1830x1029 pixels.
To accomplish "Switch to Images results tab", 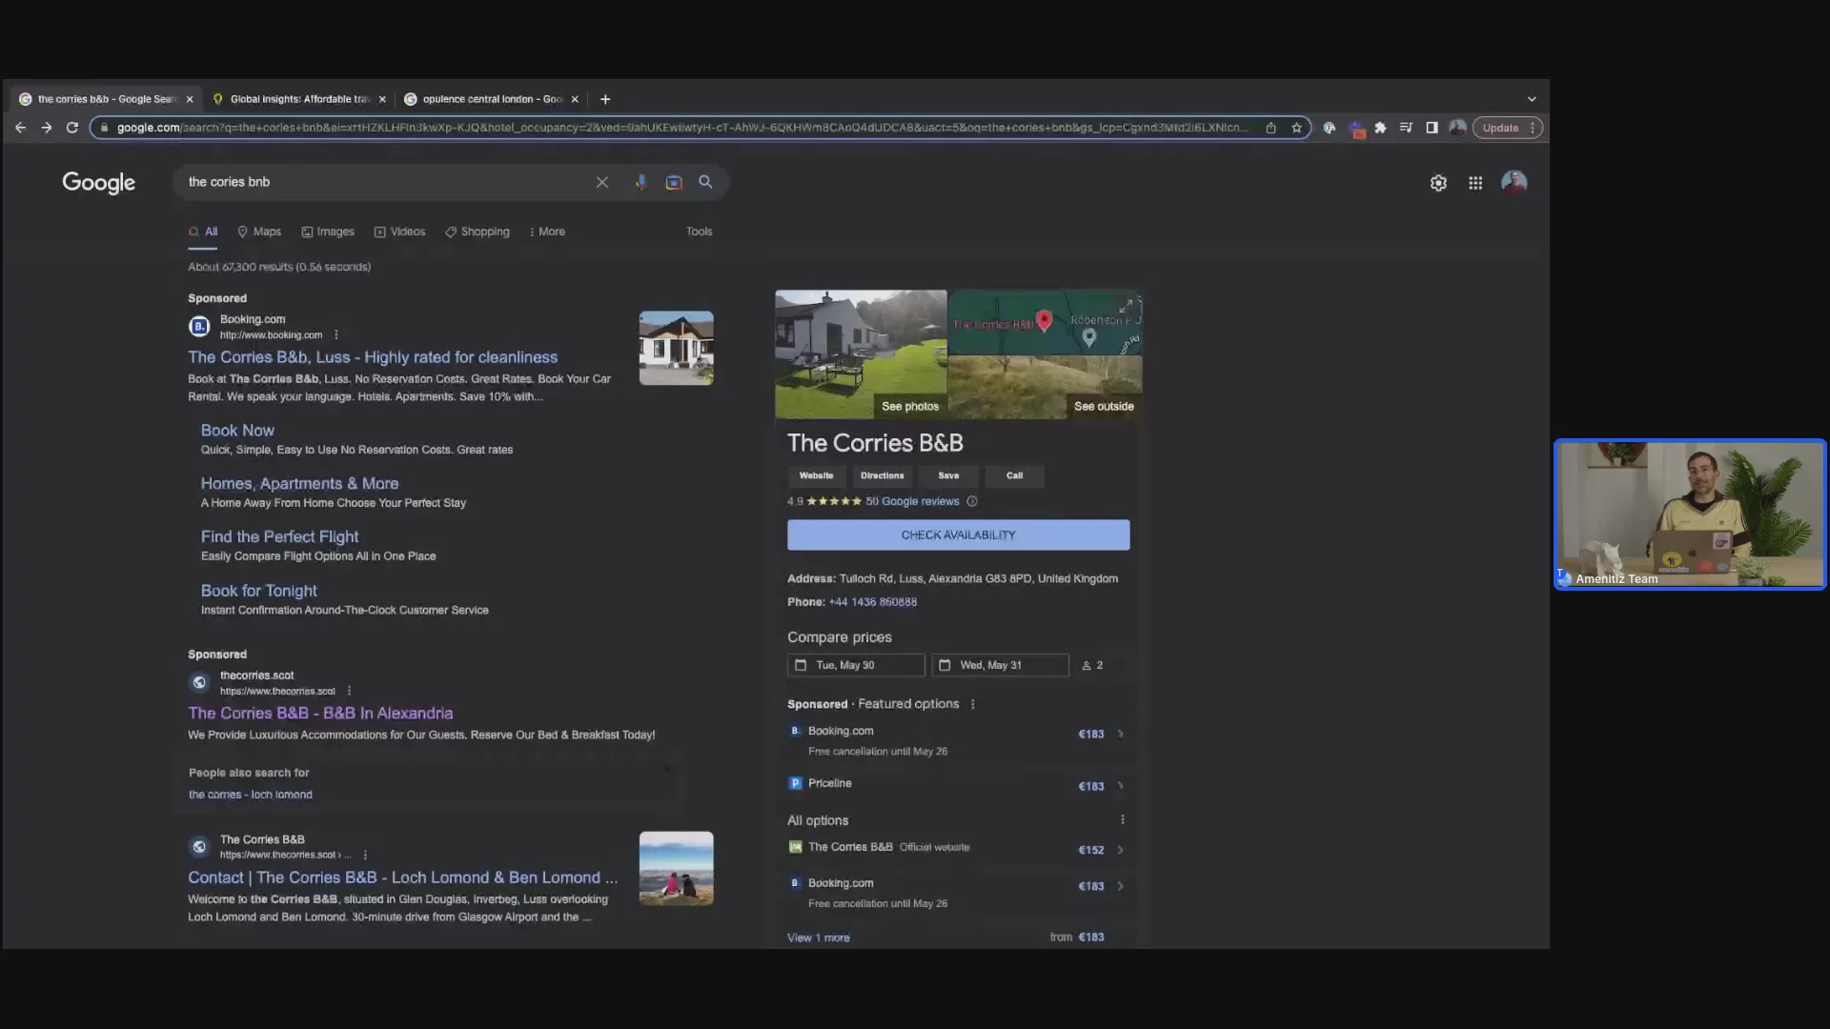I will click(x=328, y=232).
